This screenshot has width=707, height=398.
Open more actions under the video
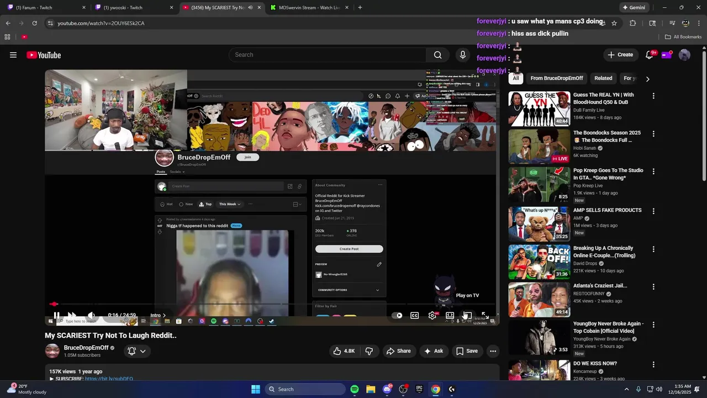point(493,351)
